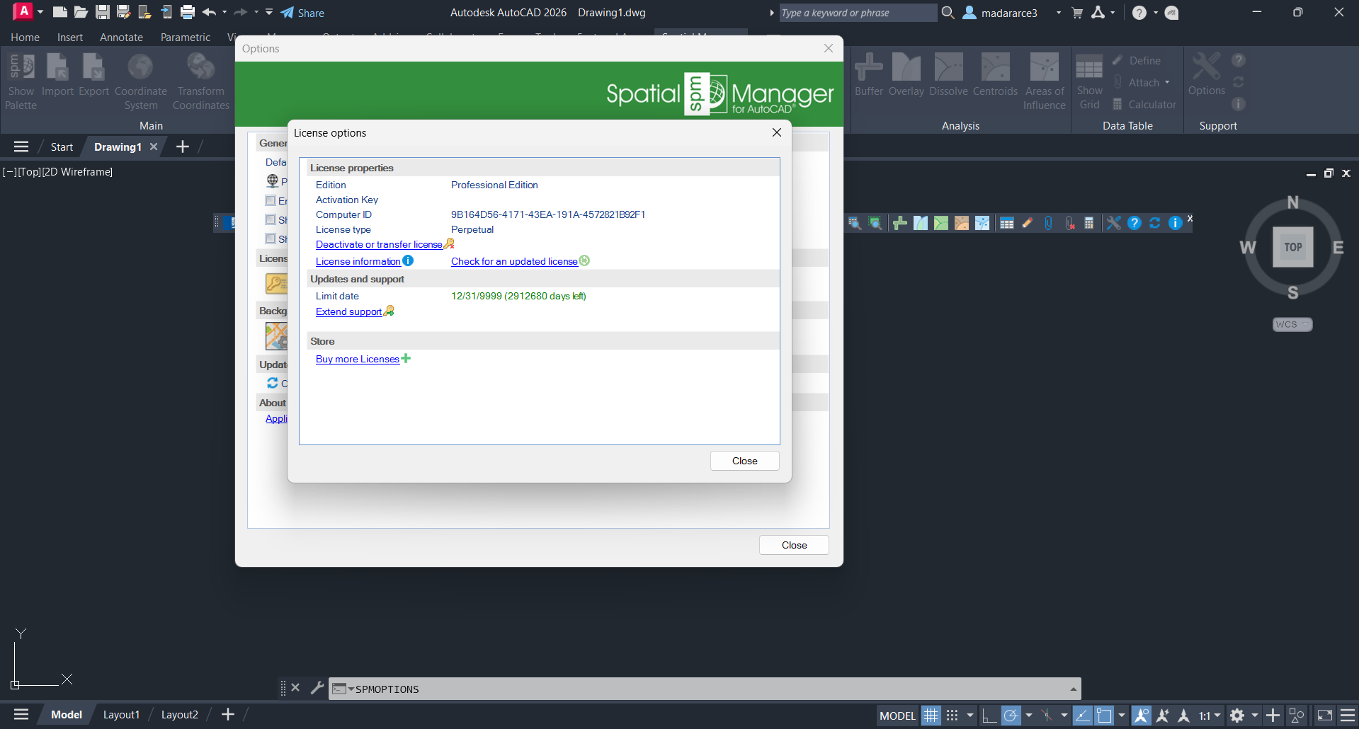Toggle annotation objects visibility in status bar
Viewport: 1359px width, 729px height.
point(1141,716)
